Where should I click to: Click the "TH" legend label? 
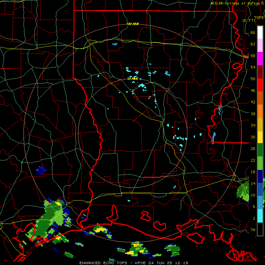tap(253, 230)
